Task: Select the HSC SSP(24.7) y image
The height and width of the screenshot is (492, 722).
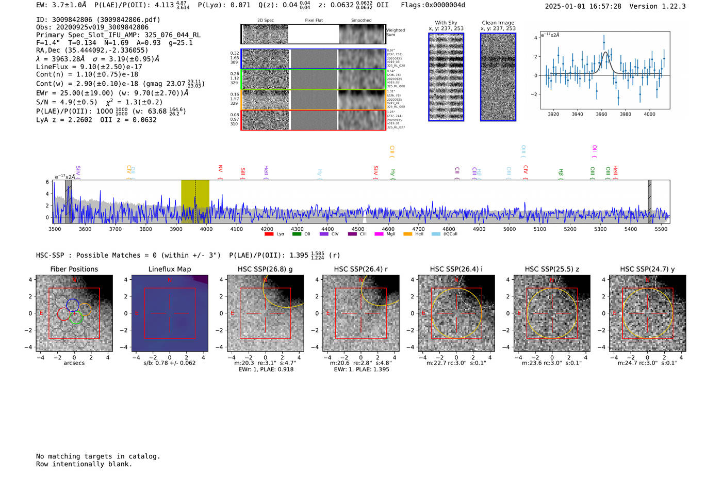Action: (647, 313)
